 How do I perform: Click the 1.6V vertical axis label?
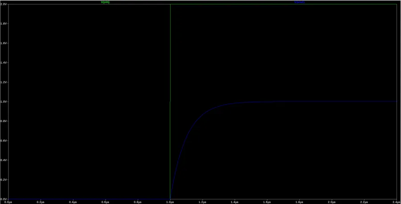pos(3,43)
